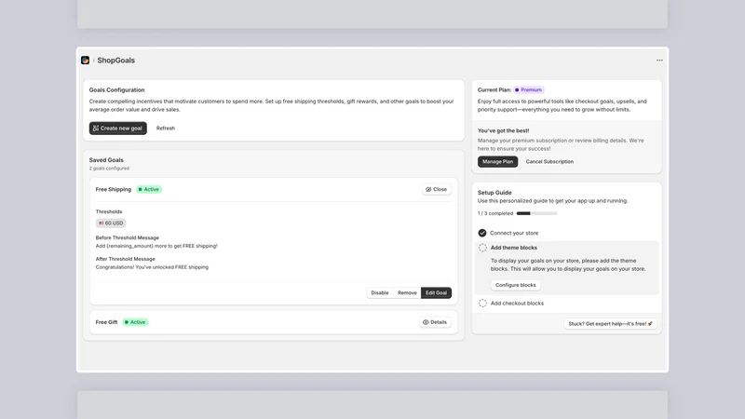The width and height of the screenshot is (745, 419).
Task: Click the '1 / 3 completed' text
Action: coord(495,213)
